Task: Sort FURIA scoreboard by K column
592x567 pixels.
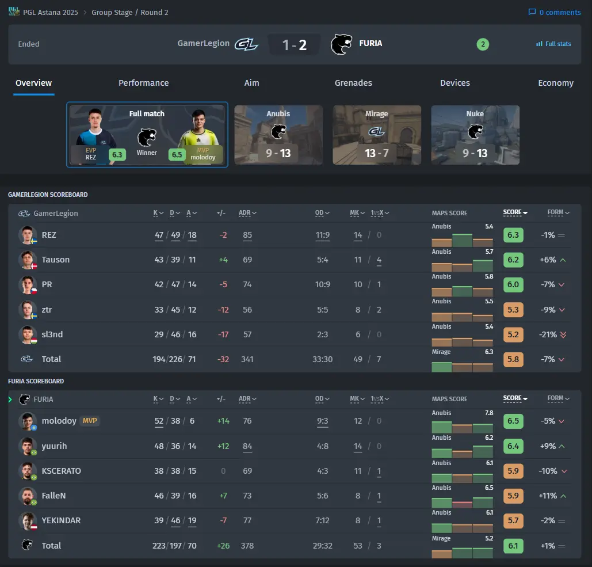Action: coord(158,399)
